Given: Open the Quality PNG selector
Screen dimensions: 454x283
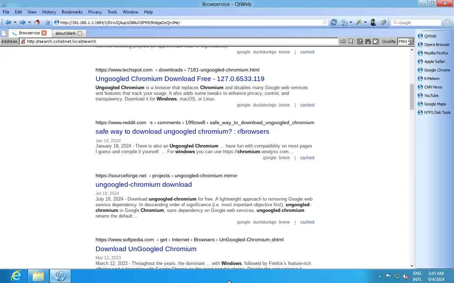Looking at the screenshot, I should [406, 41].
